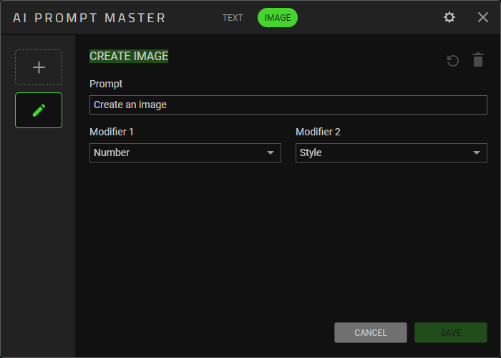The width and height of the screenshot is (501, 358).
Task: Add a new prompt with plus tile
Action: [39, 67]
